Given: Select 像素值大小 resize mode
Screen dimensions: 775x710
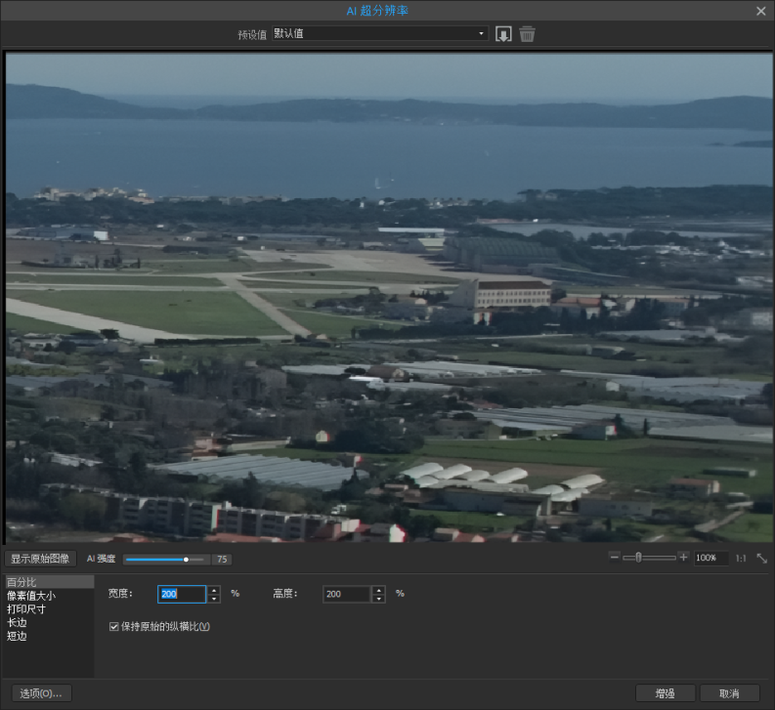Looking at the screenshot, I should click(x=30, y=596).
